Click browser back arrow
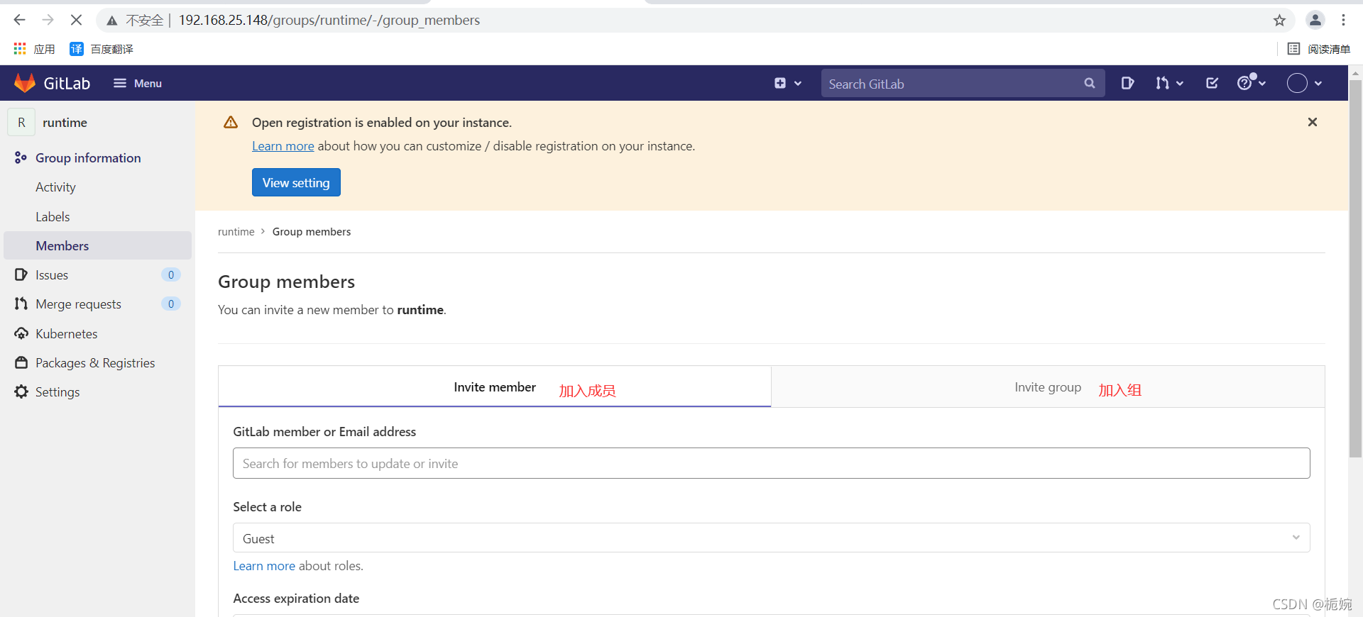This screenshot has width=1363, height=617. pos(20,20)
